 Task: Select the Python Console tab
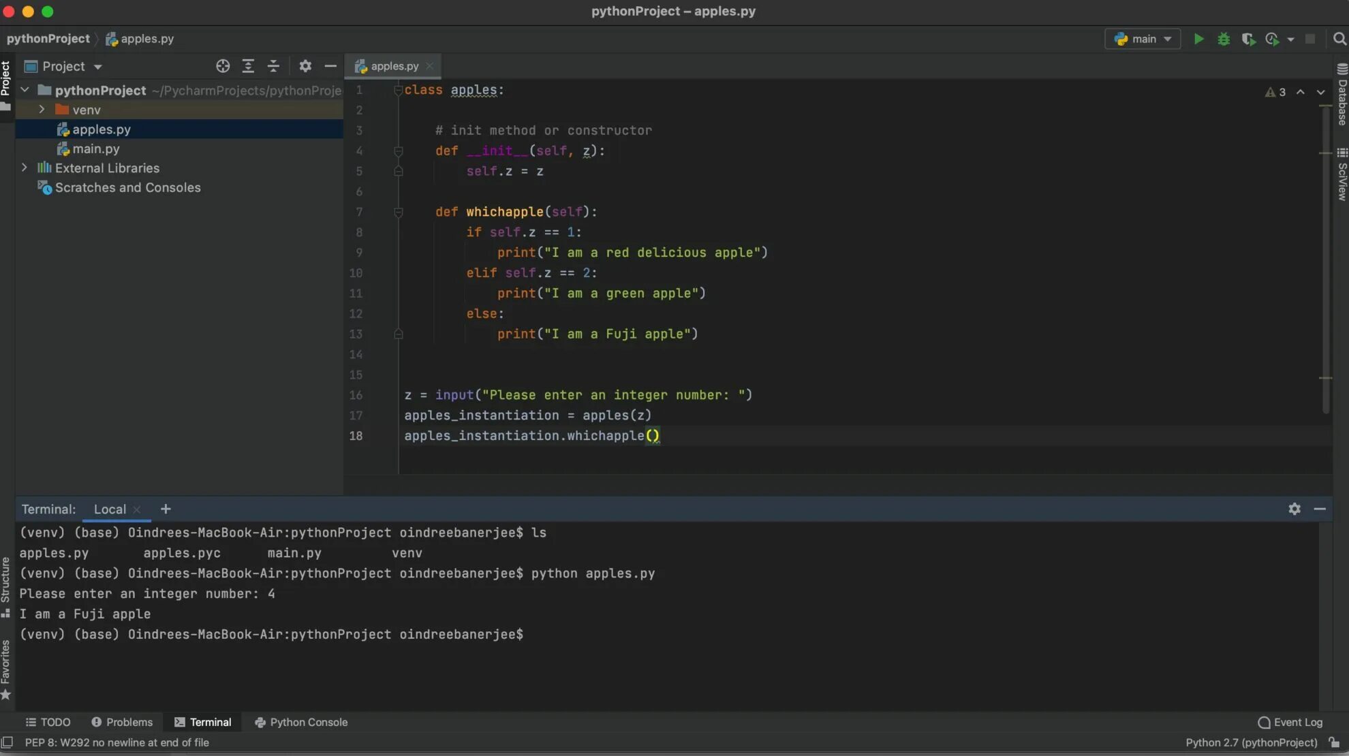click(x=309, y=722)
